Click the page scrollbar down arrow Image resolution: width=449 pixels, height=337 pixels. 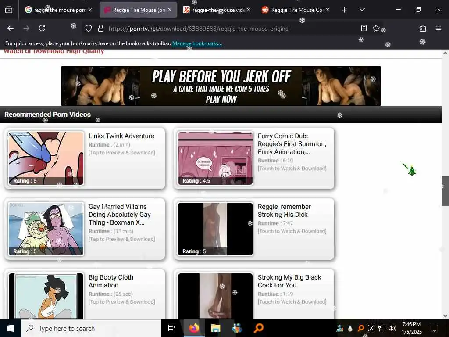(445, 316)
